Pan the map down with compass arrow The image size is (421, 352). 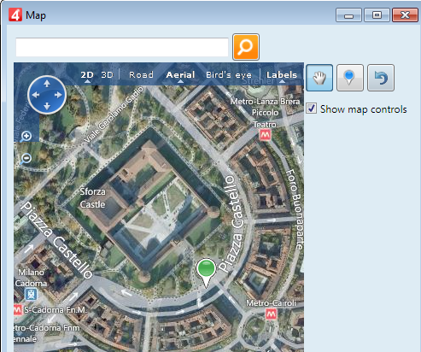(x=47, y=107)
